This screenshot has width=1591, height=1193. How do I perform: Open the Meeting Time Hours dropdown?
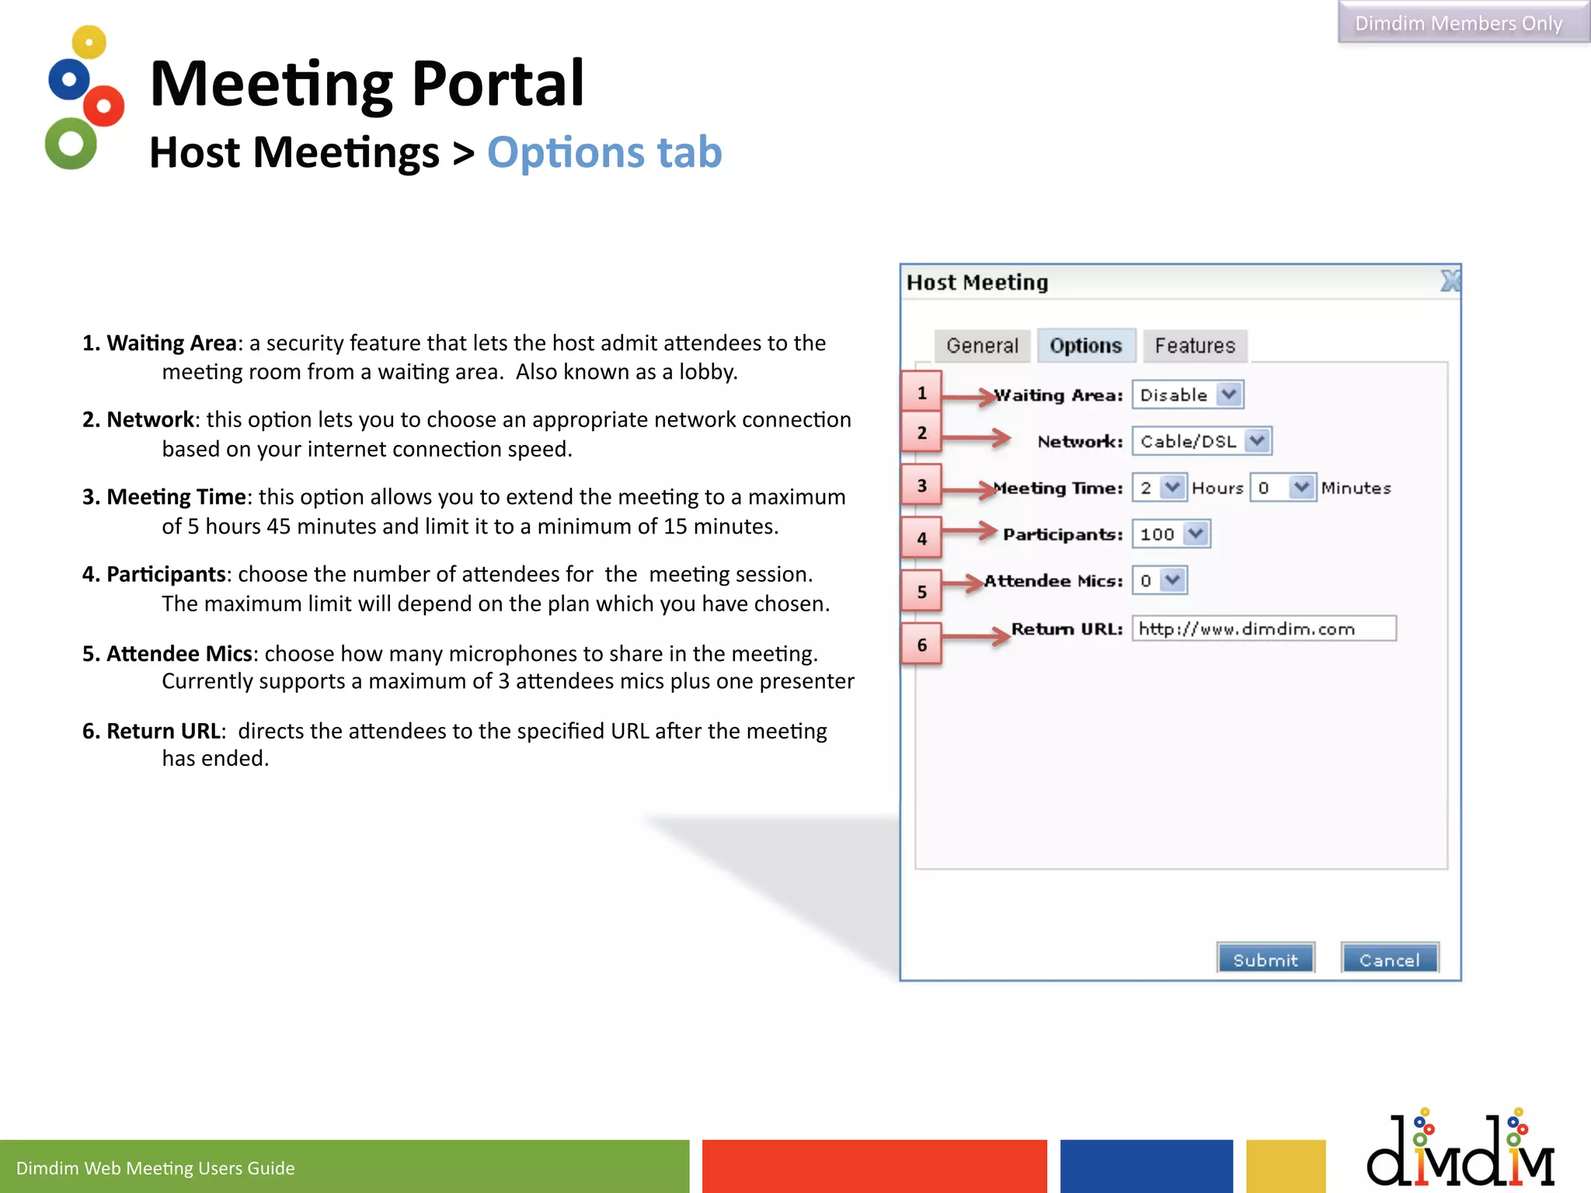click(x=1159, y=488)
